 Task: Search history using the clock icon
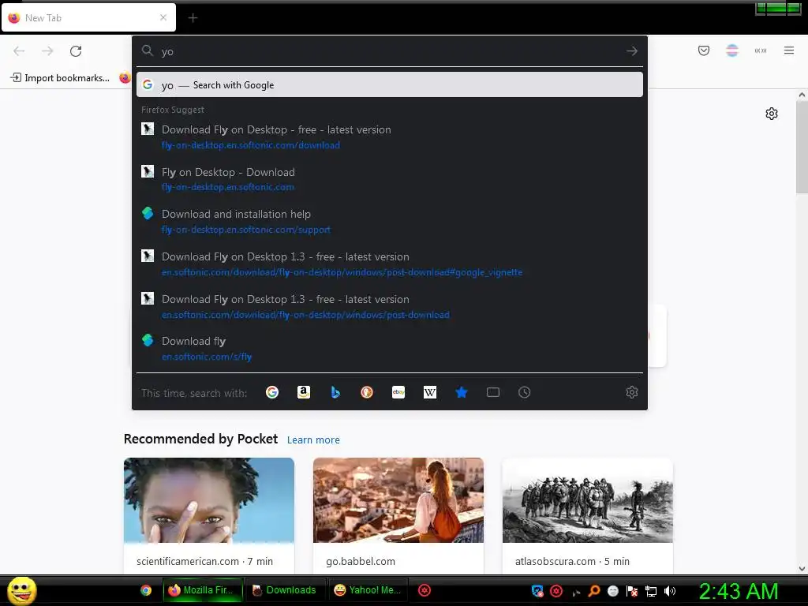525,393
